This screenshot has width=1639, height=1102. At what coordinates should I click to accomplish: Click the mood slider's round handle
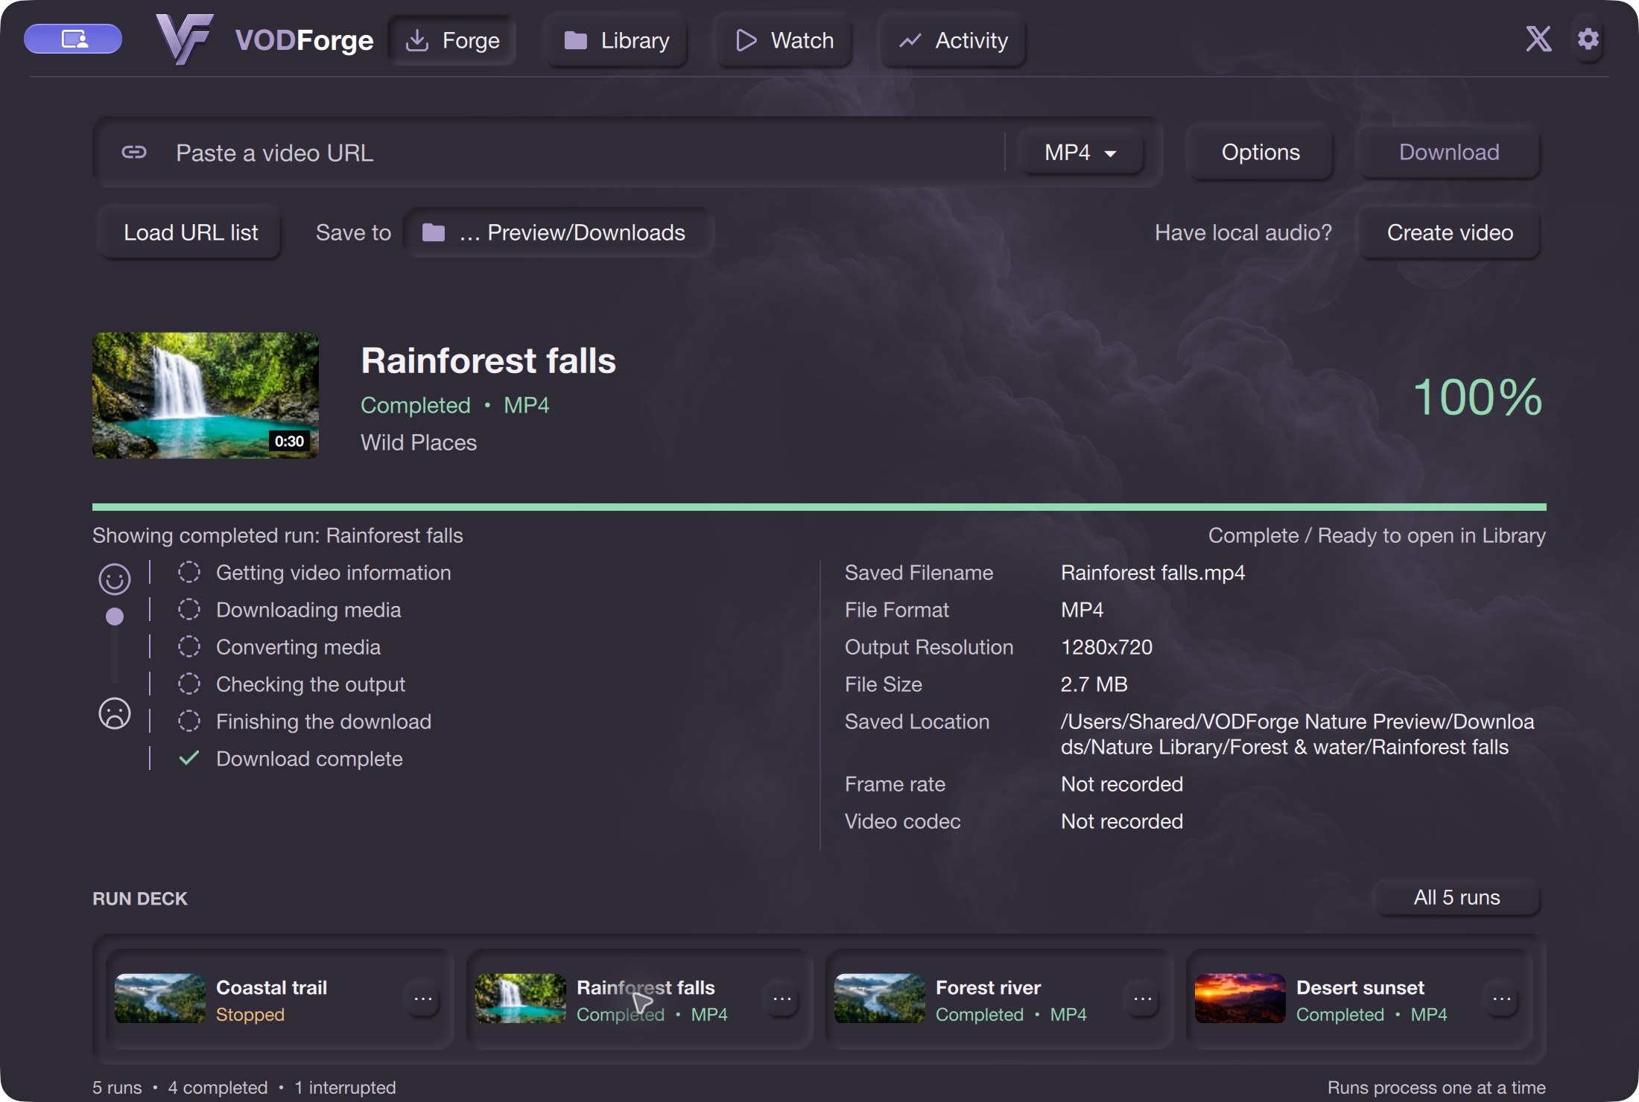click(115, 617)
